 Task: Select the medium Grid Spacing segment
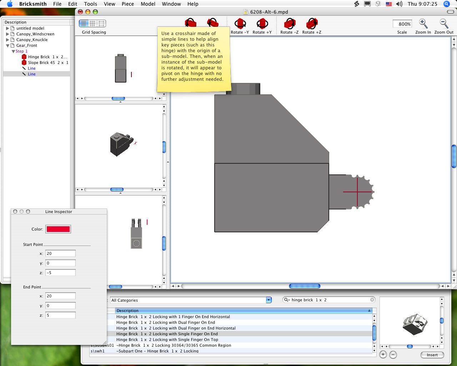(x=92, y=24)
